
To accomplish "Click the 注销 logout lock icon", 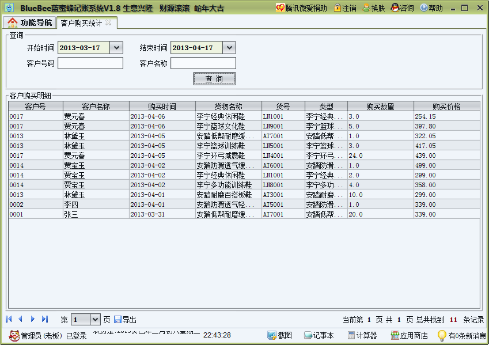I will click(x=337, y=8).
